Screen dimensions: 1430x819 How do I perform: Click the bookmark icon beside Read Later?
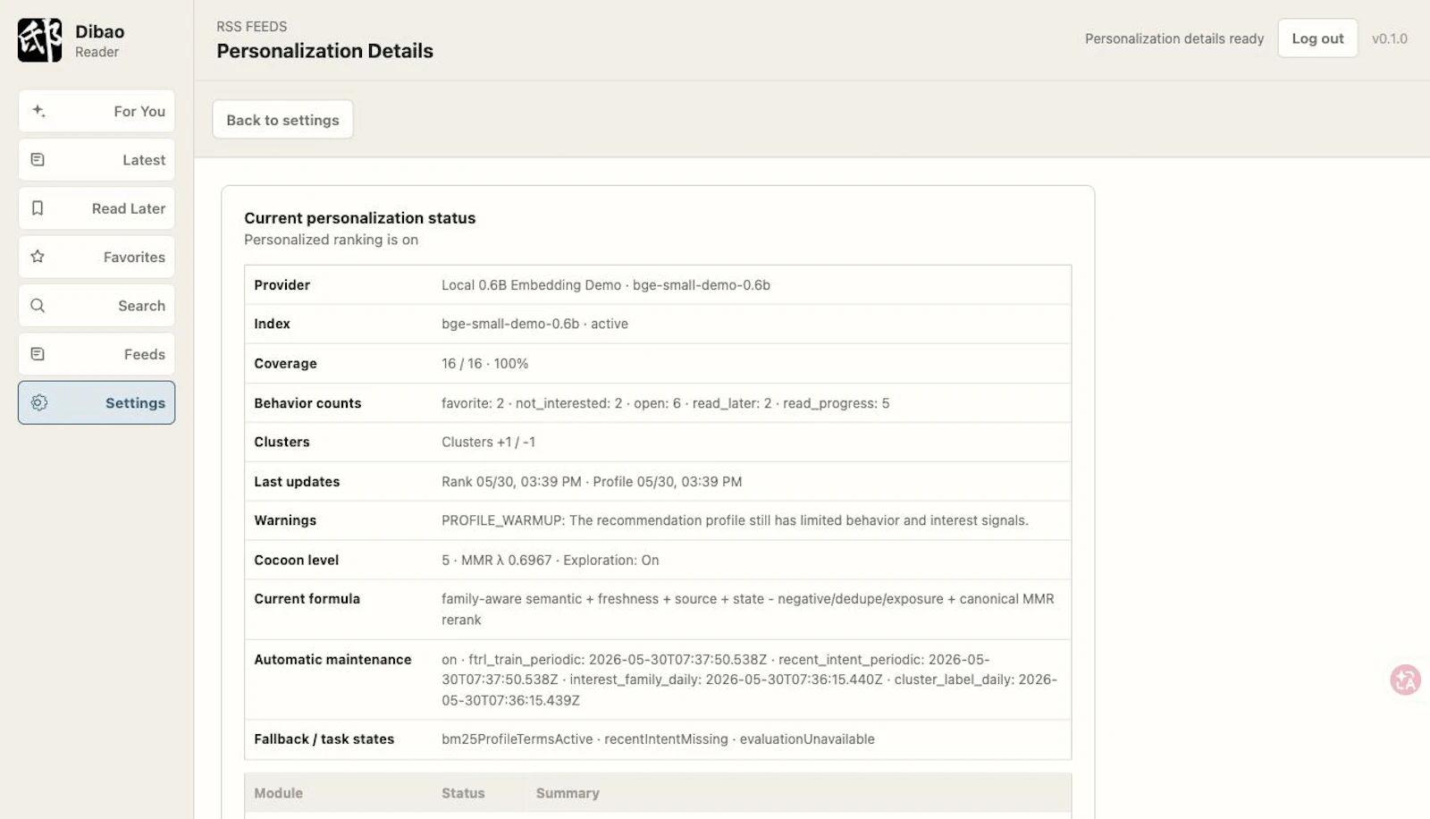pos(38,208)
